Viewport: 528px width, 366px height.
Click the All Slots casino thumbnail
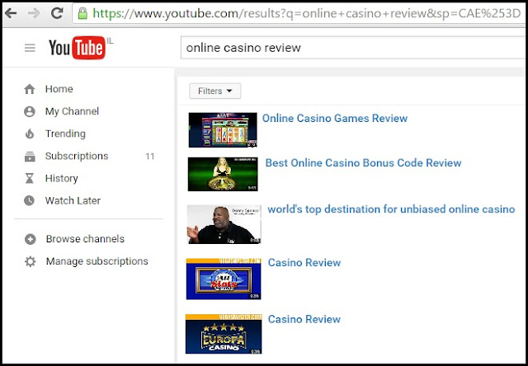click(x=224, y=279)
